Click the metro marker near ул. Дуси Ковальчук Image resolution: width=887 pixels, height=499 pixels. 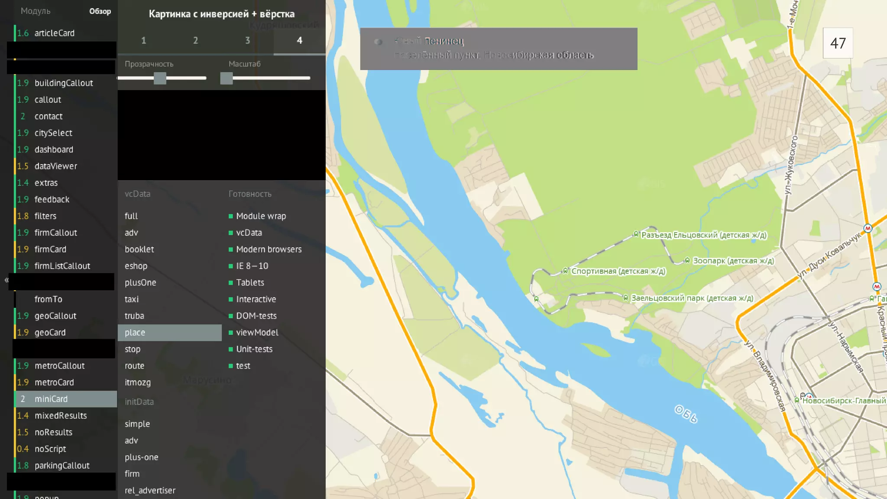coord(868,228)
